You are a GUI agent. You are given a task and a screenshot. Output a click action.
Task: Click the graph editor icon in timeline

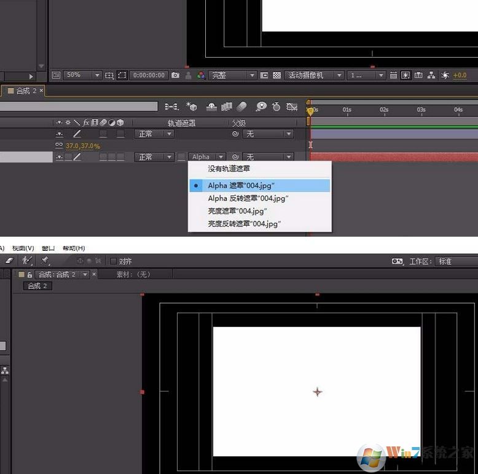click(292, 107)
